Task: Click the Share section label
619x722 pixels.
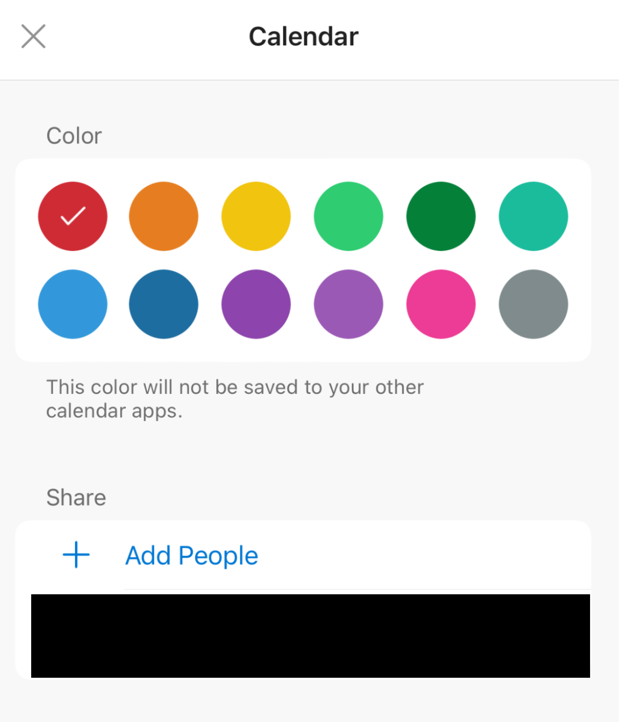Action: point(76,498)
